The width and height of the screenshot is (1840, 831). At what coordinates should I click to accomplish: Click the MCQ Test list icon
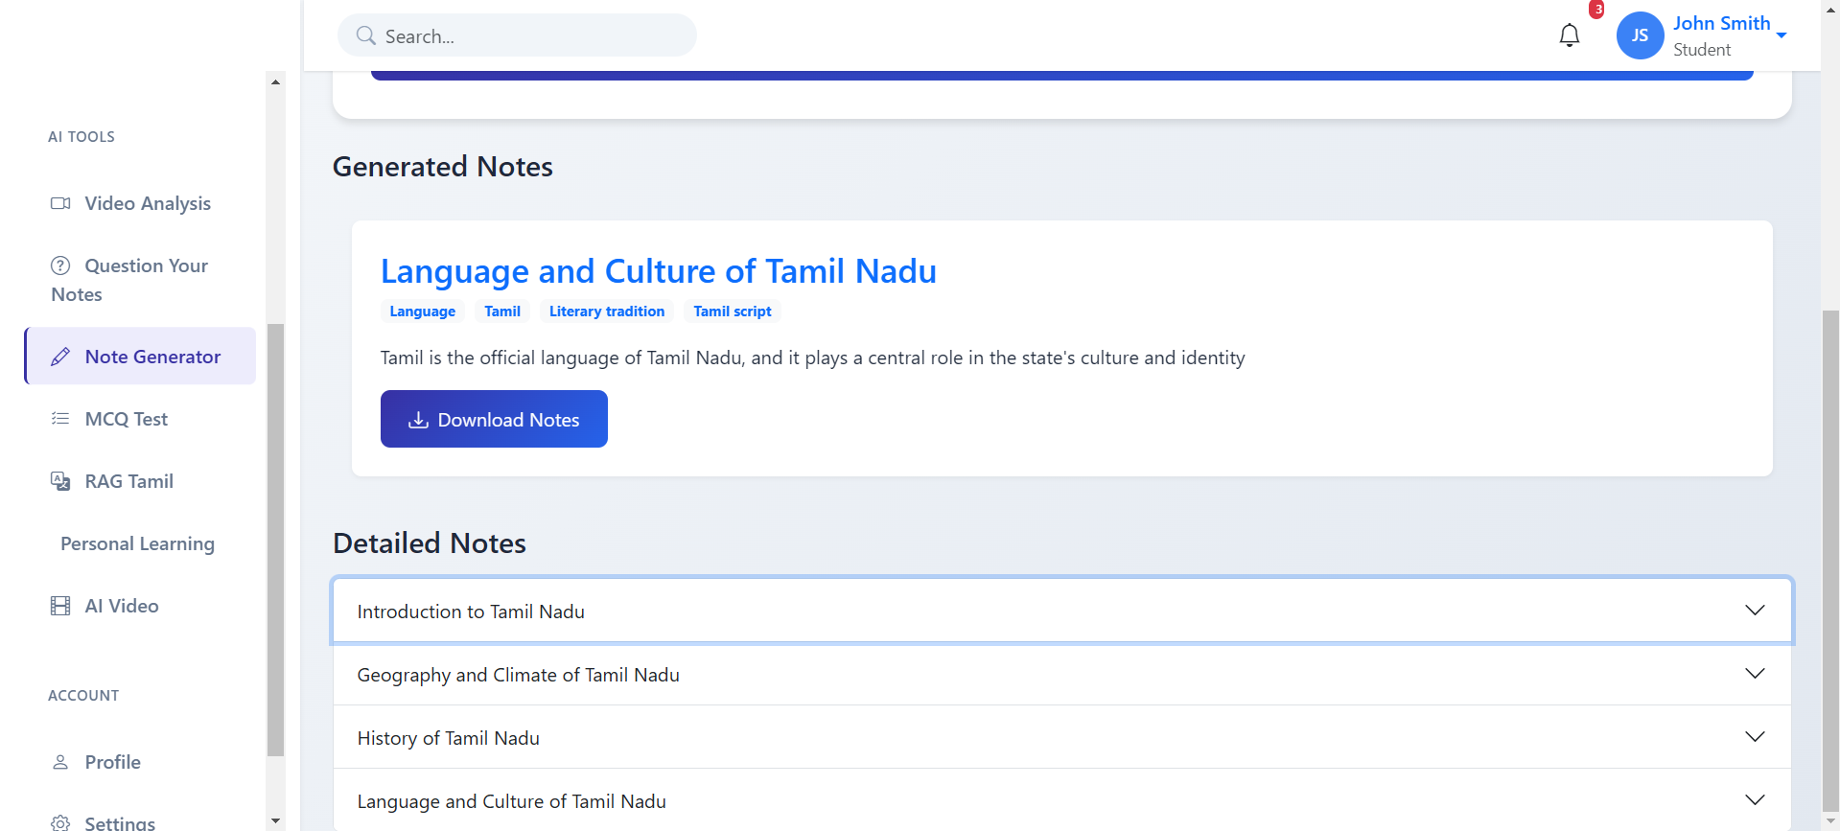(x=60, y=419)
